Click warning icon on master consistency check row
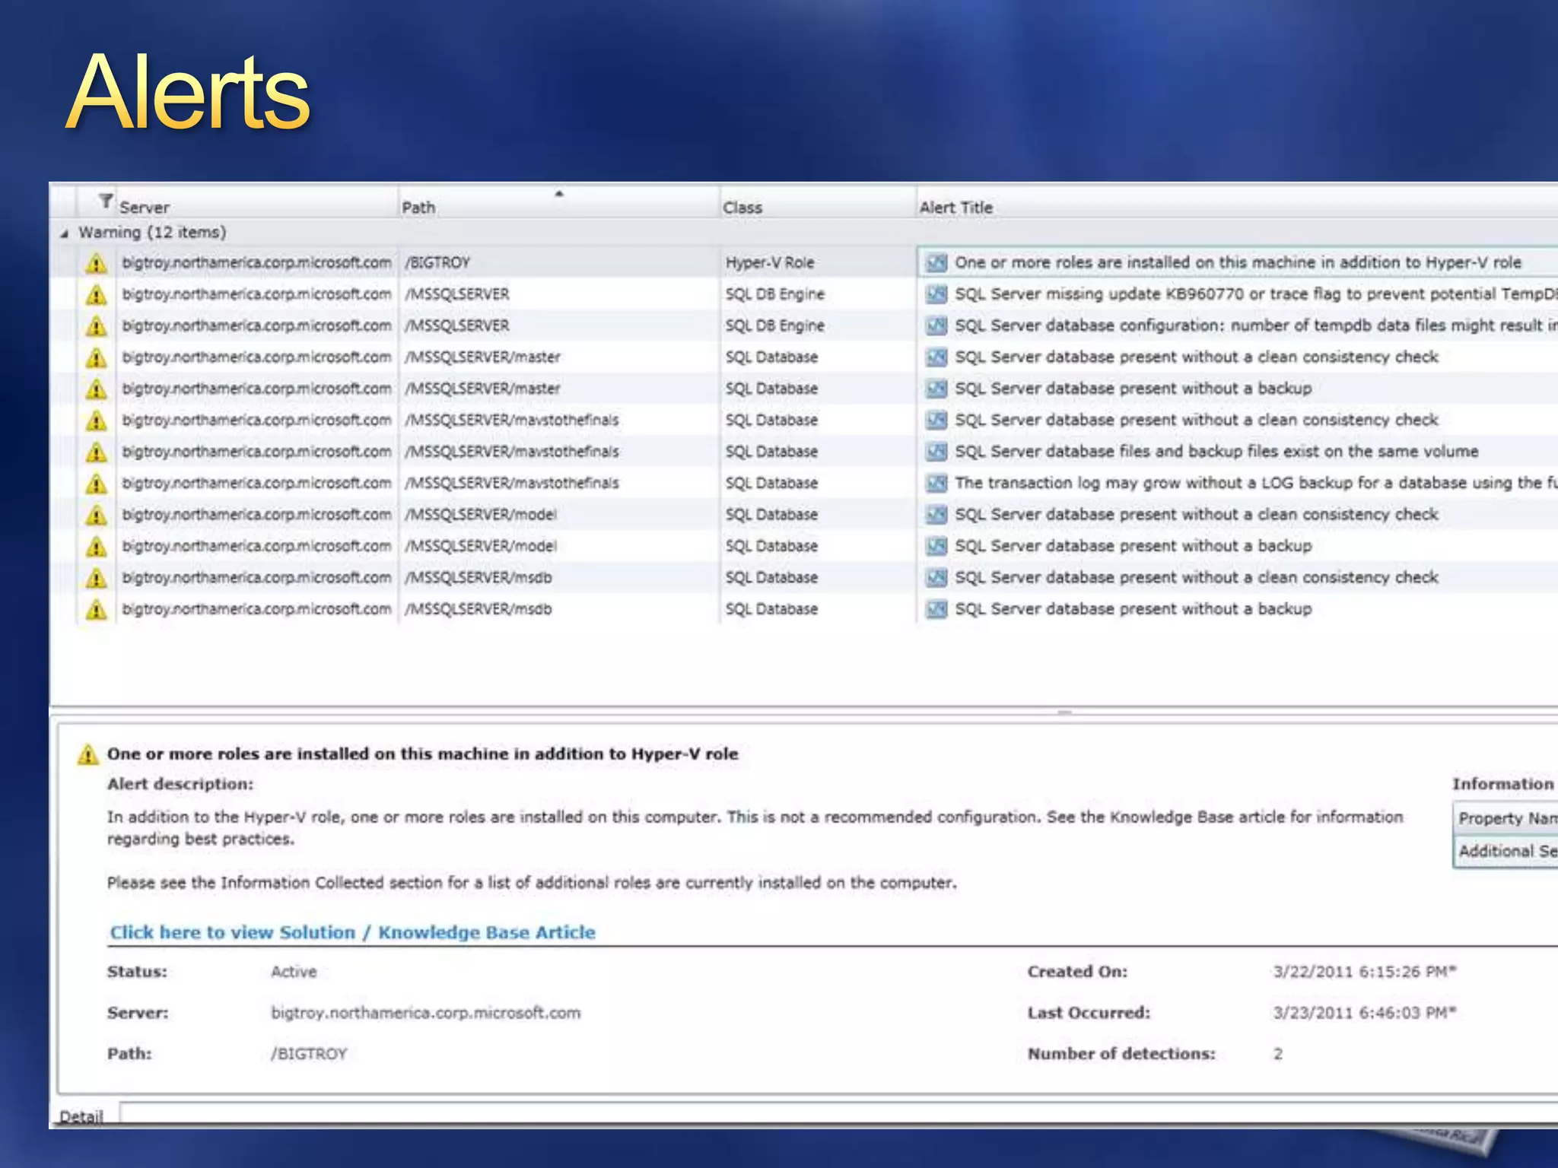The height and width of the screenshot is (1168, 1558). point(96,357)
